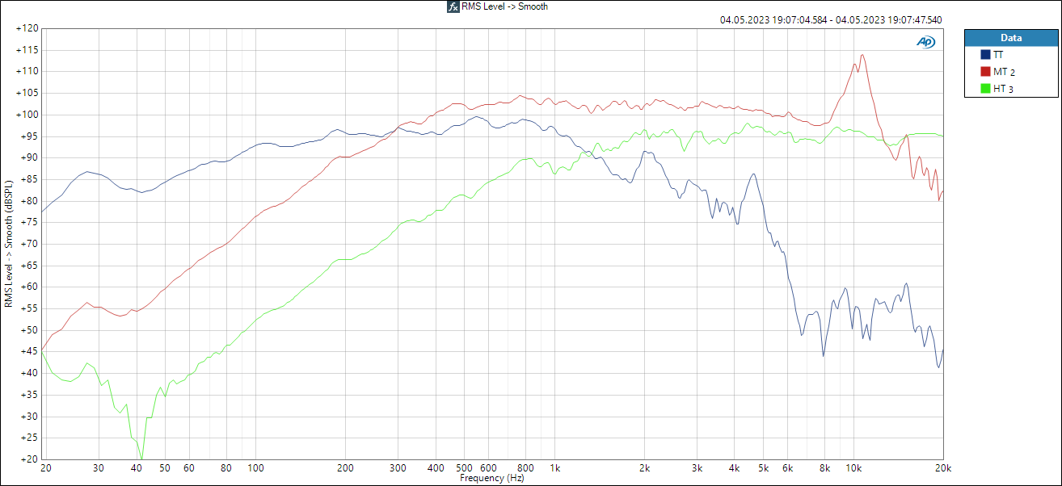1062x486 pixels.
Task: Select the blue TT color swatch in legend
Action: [x=985, y=55]
